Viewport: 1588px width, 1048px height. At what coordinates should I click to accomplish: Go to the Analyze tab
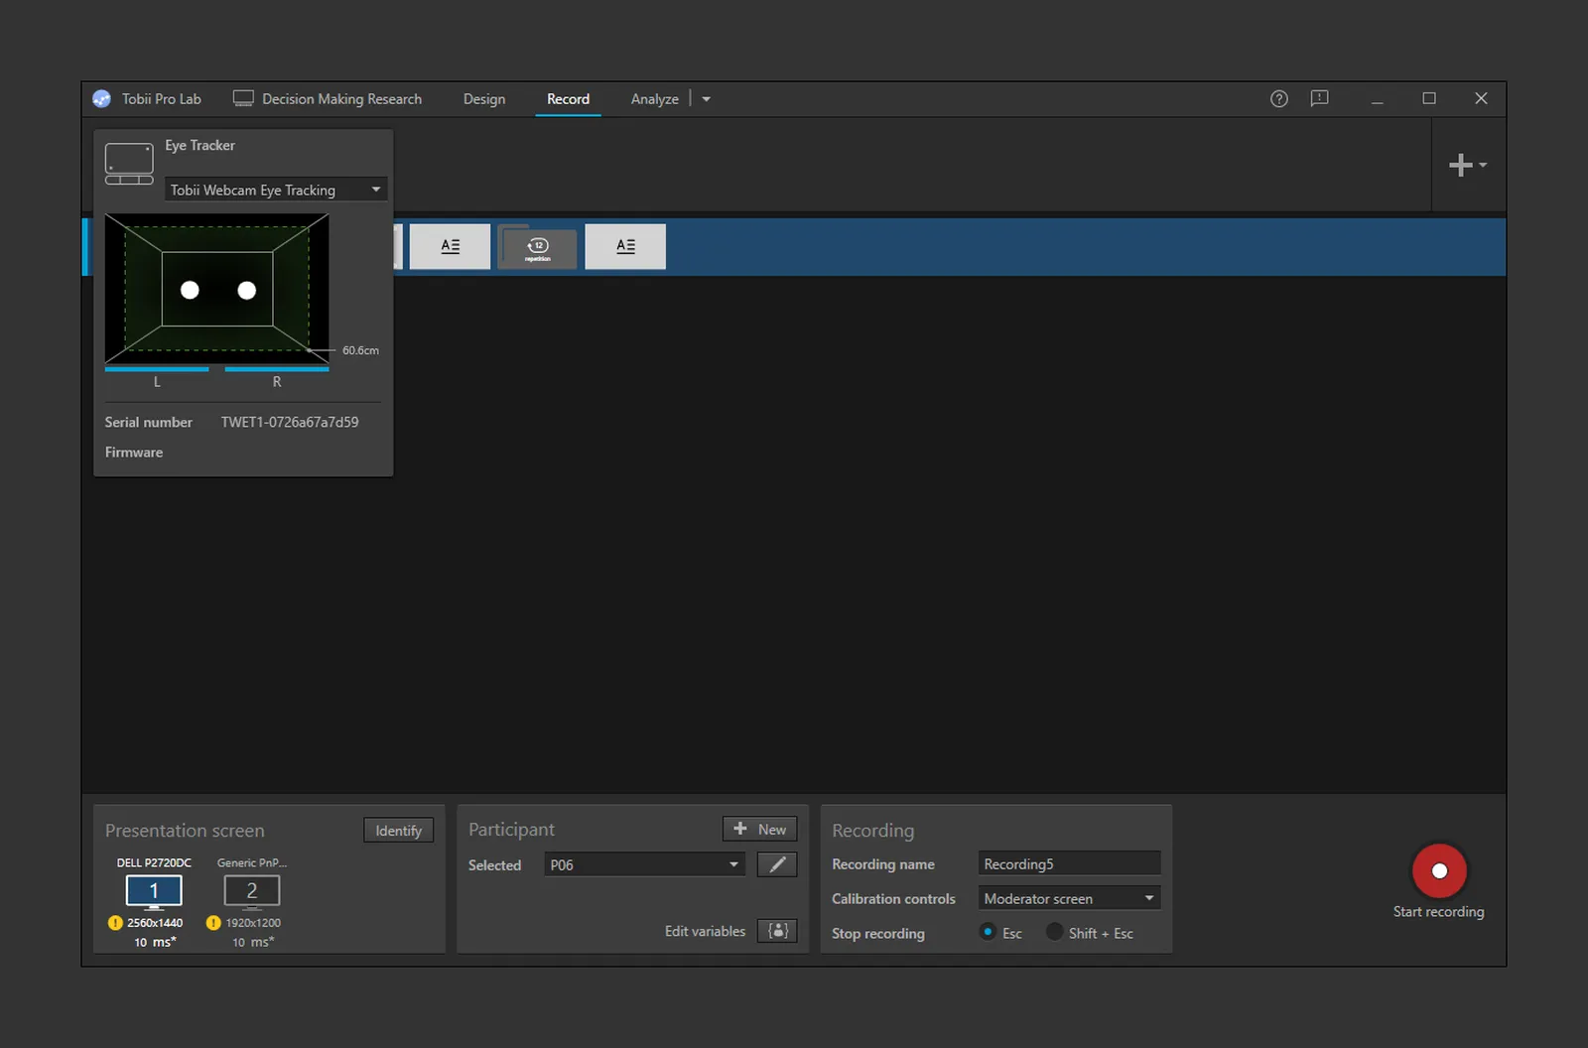pyautogui.click(x=655, y=99)
